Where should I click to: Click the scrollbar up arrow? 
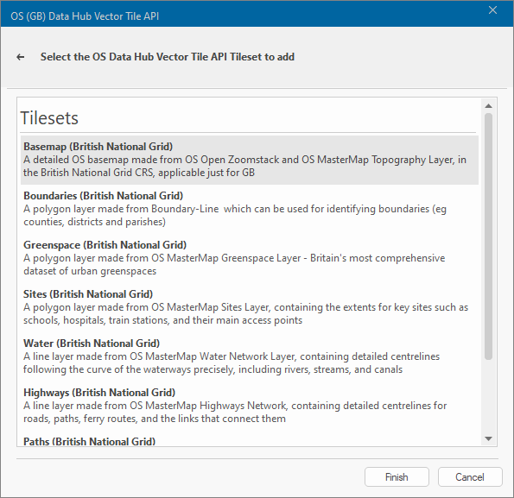pyautogui.click(x=488, y=106)
